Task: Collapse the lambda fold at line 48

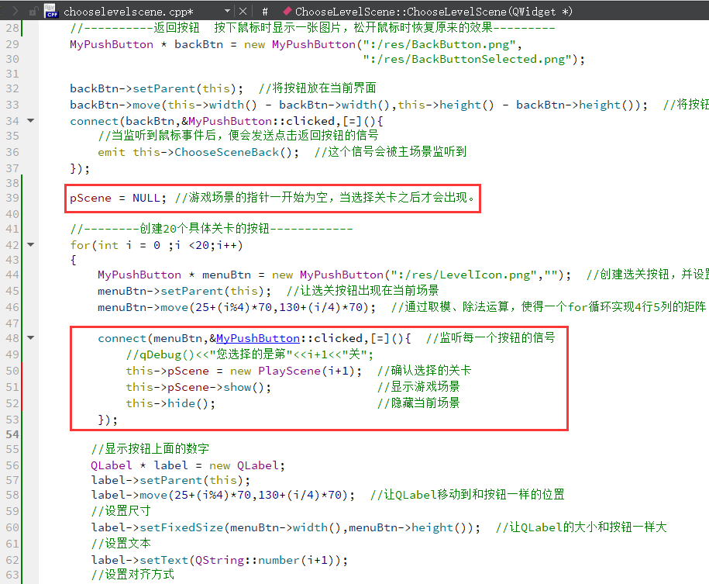Action: 31,337
